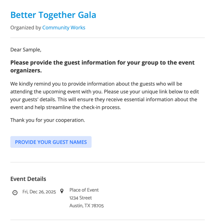Click the Austin, TX 78705 address line
This screenshot has height=222, width=212.
(87, 205)
